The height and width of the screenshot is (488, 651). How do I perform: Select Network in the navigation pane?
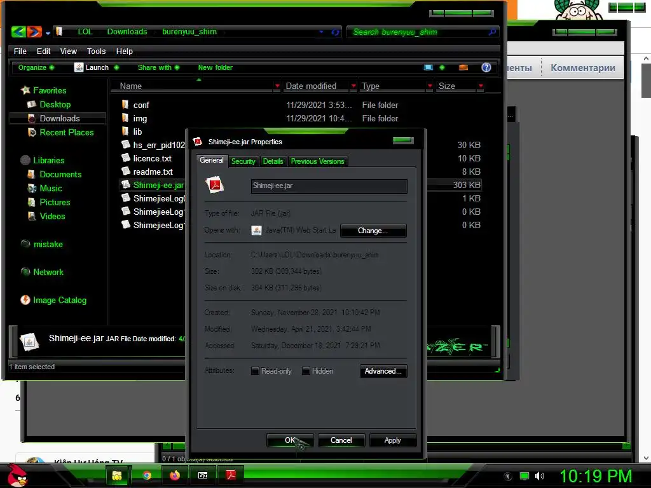(43, 272)
